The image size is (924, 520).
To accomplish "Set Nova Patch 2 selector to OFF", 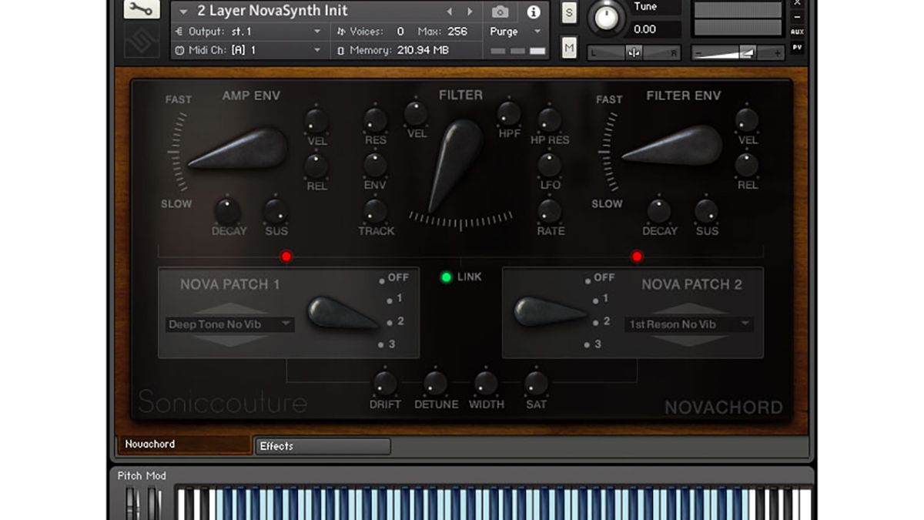I will 588,279.
